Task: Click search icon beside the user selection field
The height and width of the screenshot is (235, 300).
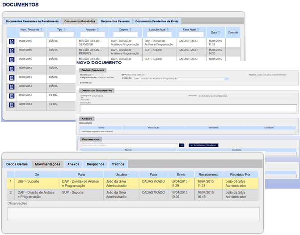Action: (x=182, y=145)
